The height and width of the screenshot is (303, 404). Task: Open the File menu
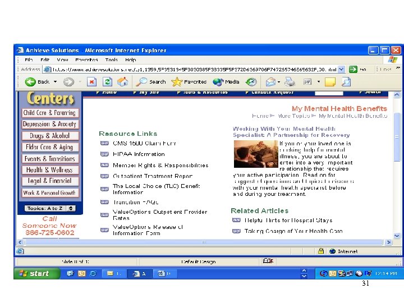pyautogui.click(x=29, y=60)
